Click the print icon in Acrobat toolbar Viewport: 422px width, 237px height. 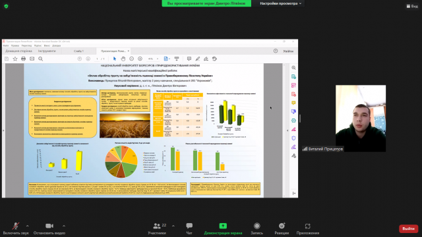(24, 59)
